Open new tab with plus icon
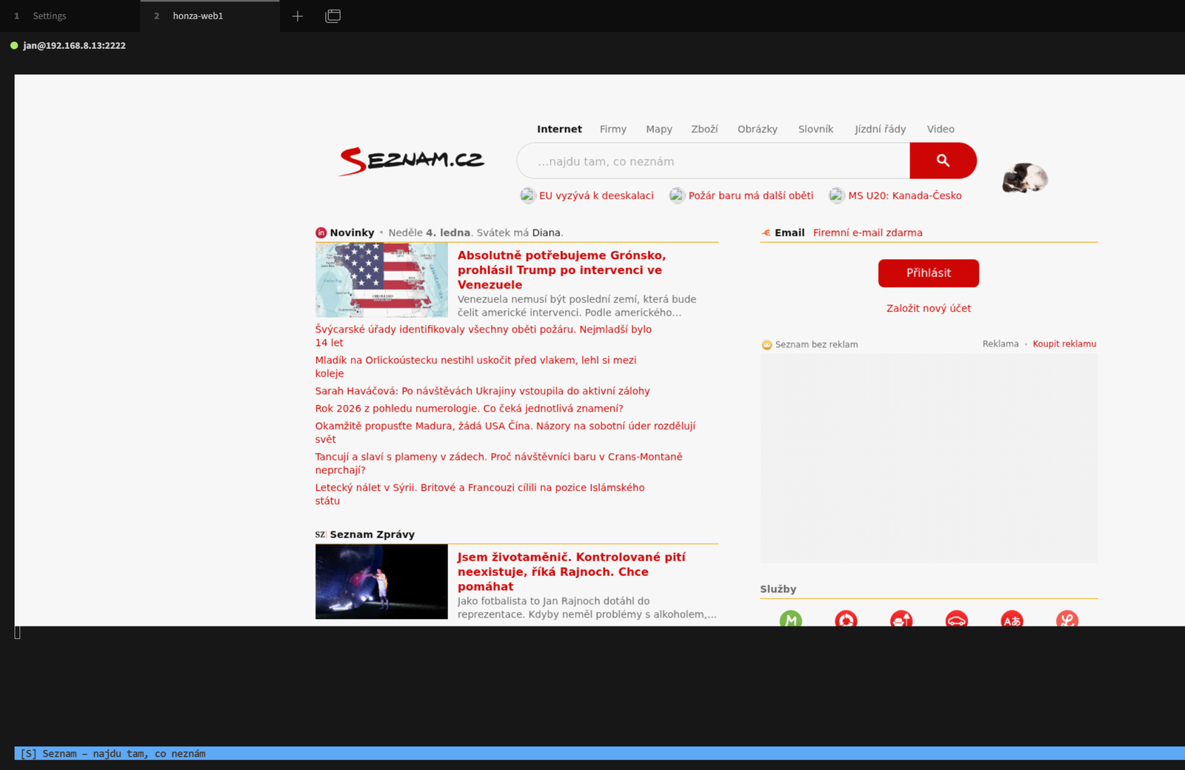 (x=298, y=16)
